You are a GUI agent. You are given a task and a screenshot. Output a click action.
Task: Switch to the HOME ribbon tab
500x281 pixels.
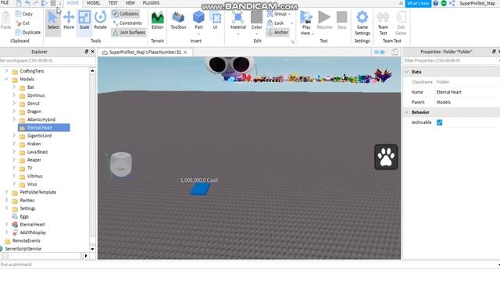[x=73, y=3]
